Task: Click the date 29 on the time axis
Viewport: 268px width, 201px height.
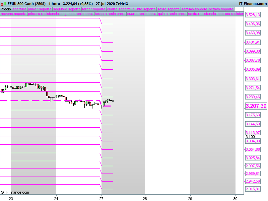Action: tap(190, 199)
